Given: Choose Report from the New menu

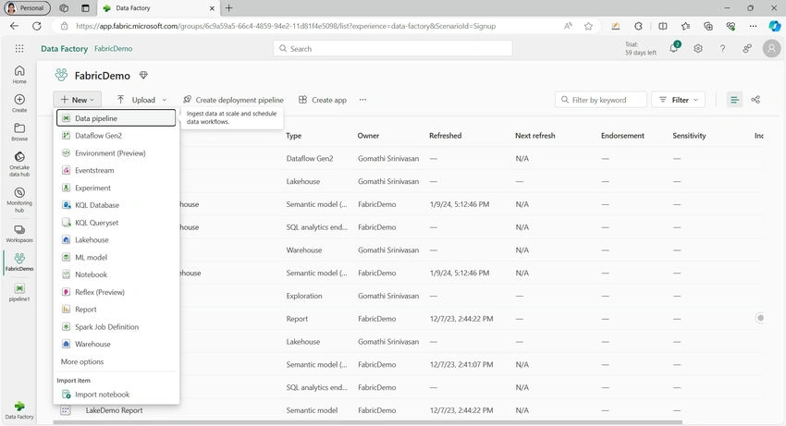Looking at the screenshot, I should [117, 310].
